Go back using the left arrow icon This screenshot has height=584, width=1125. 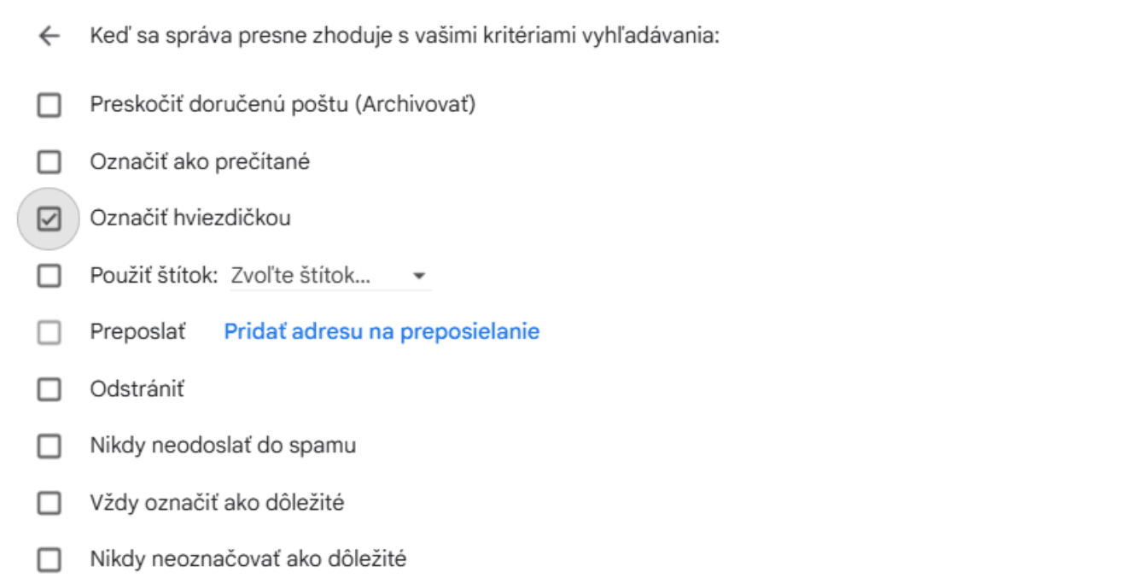50,37
